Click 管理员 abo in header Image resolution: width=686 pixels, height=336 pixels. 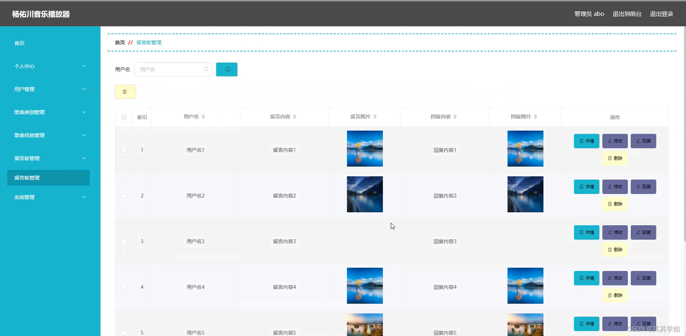(589, 14)
